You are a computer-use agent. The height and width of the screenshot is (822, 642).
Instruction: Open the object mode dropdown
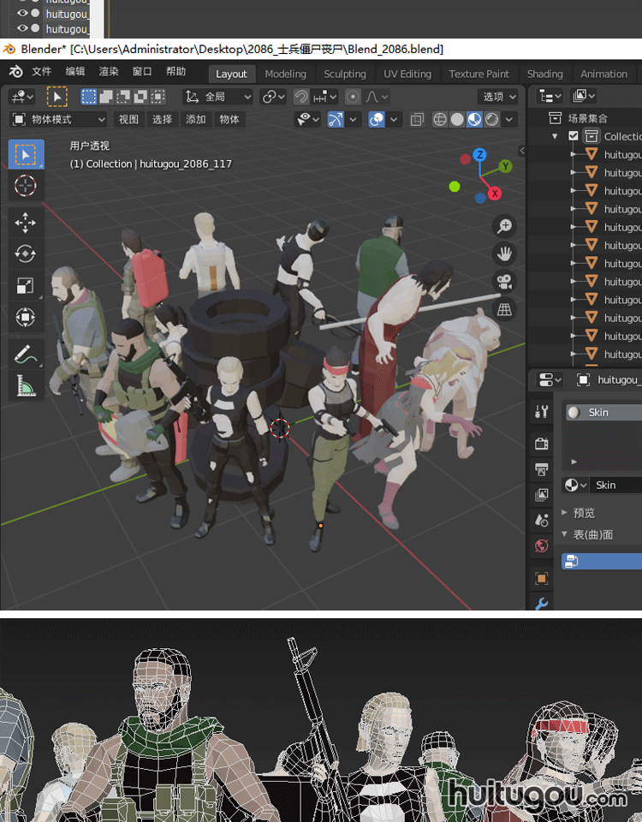58,119
